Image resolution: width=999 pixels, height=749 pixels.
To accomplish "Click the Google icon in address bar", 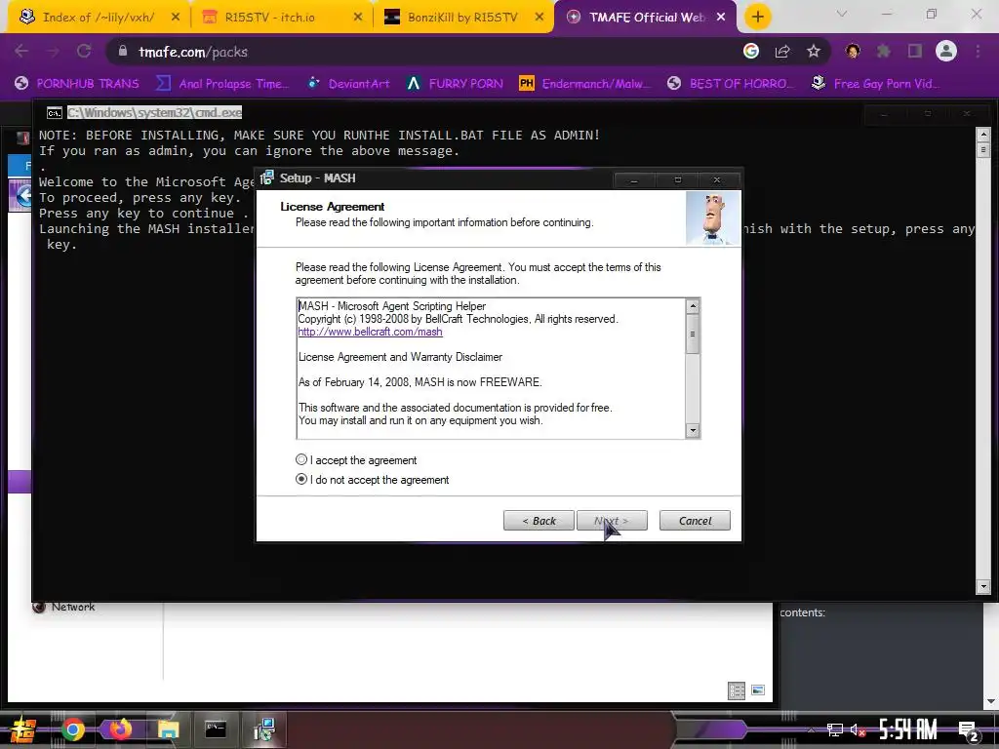I will pos(751,51).
